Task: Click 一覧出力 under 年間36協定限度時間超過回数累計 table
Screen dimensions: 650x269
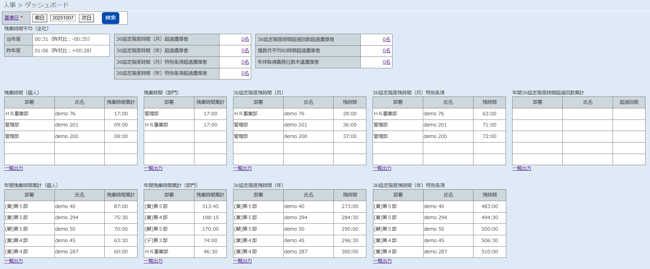Action: coord(522,168)
